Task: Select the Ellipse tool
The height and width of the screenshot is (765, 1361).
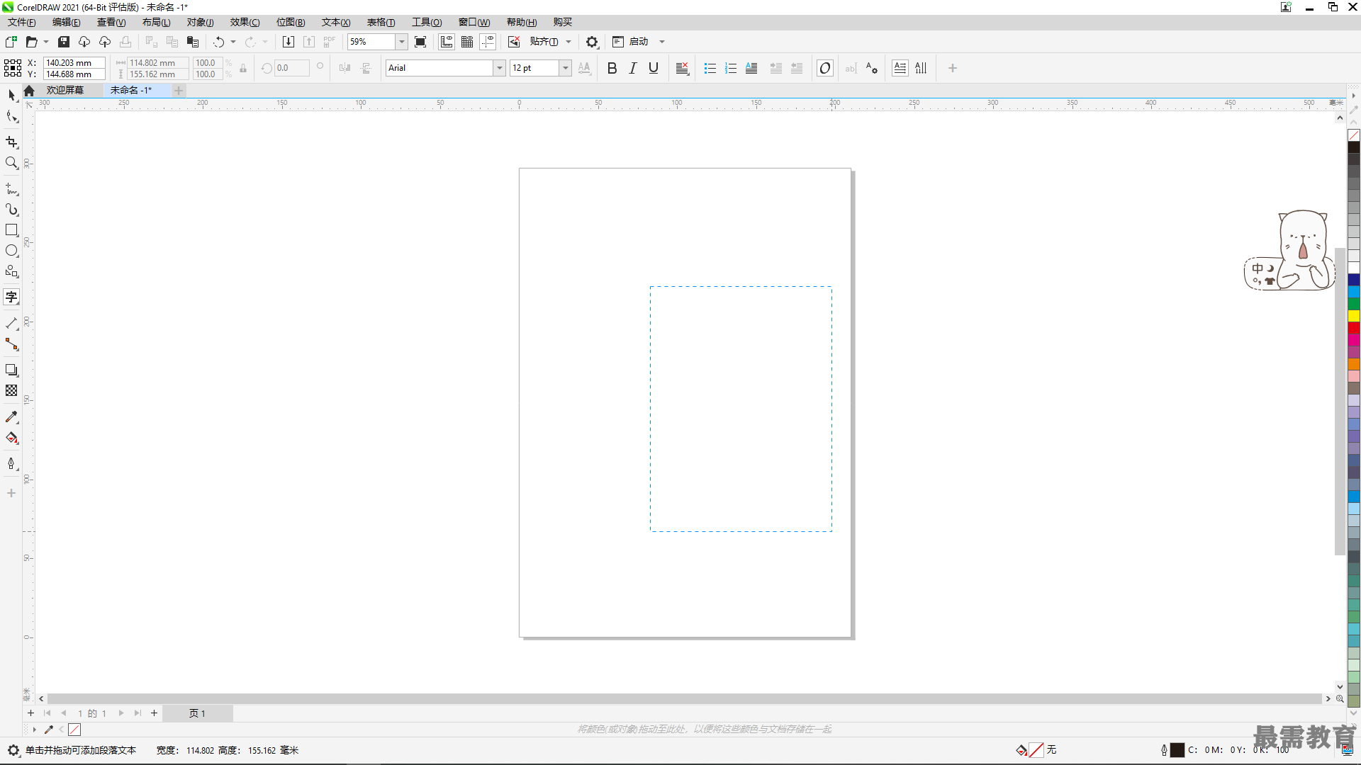Action: [11, 251]
